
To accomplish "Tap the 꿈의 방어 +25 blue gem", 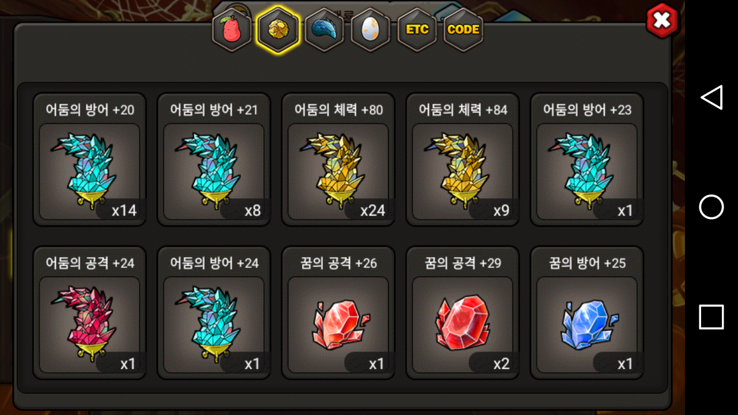I will click(587, 313).
